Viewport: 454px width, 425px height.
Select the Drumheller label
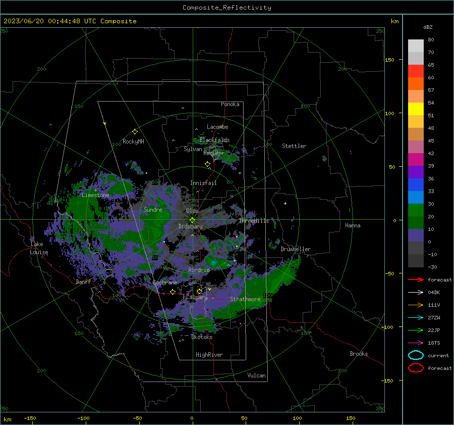[x=296, y=249]
